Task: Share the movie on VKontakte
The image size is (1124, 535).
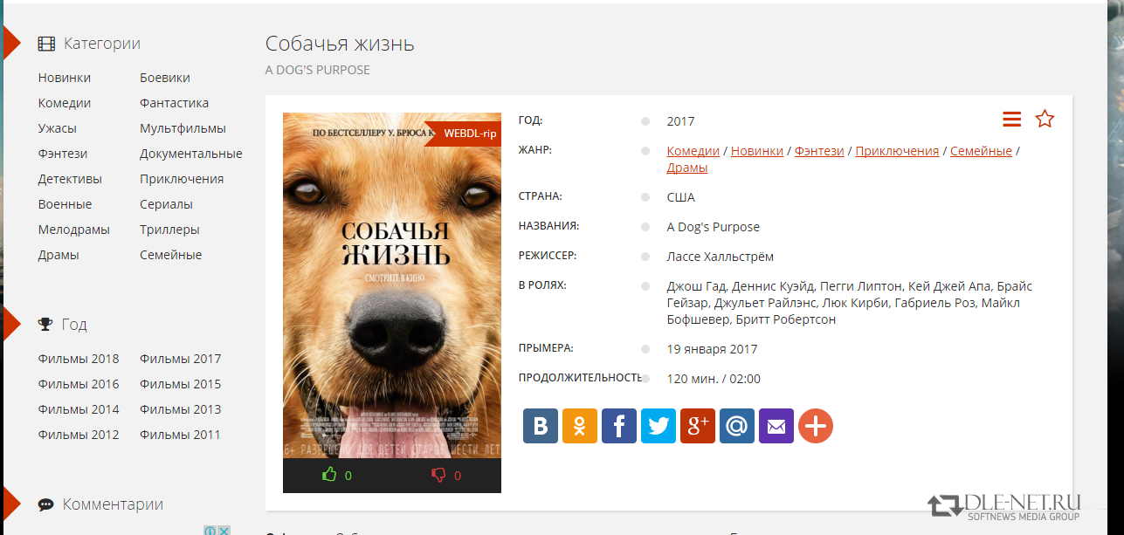Action: [x=541, y=426]
